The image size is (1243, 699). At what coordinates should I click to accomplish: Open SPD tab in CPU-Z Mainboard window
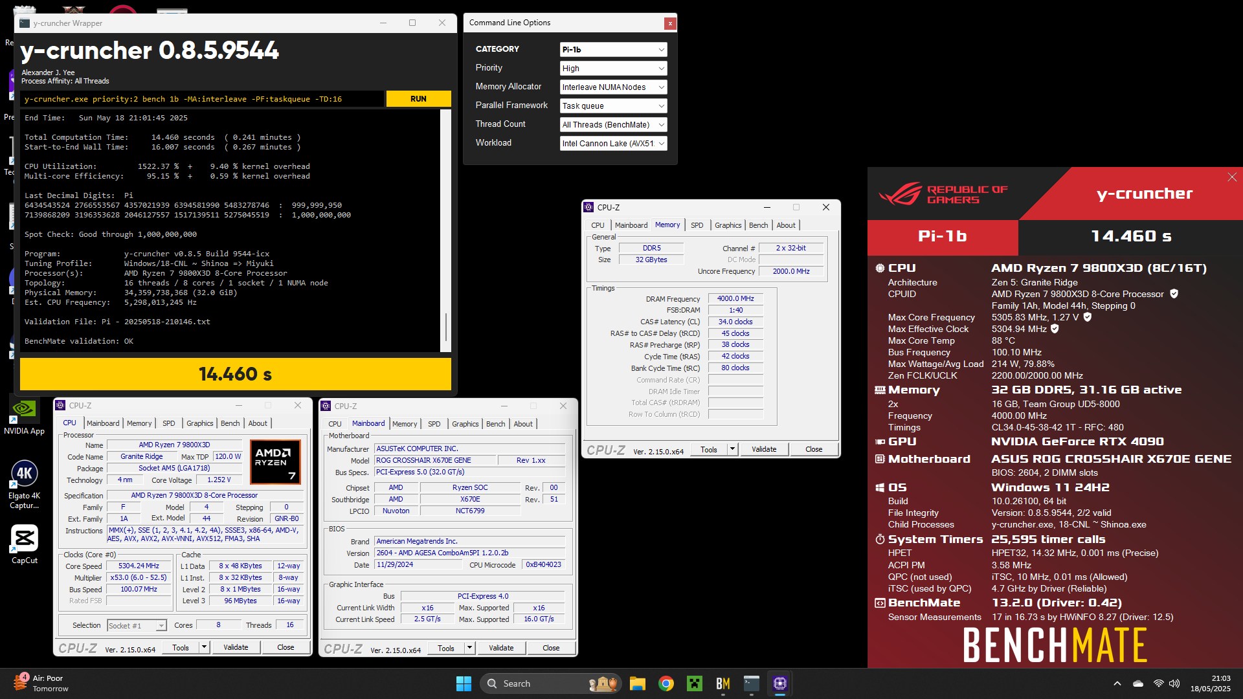click(x=434, y=424)
